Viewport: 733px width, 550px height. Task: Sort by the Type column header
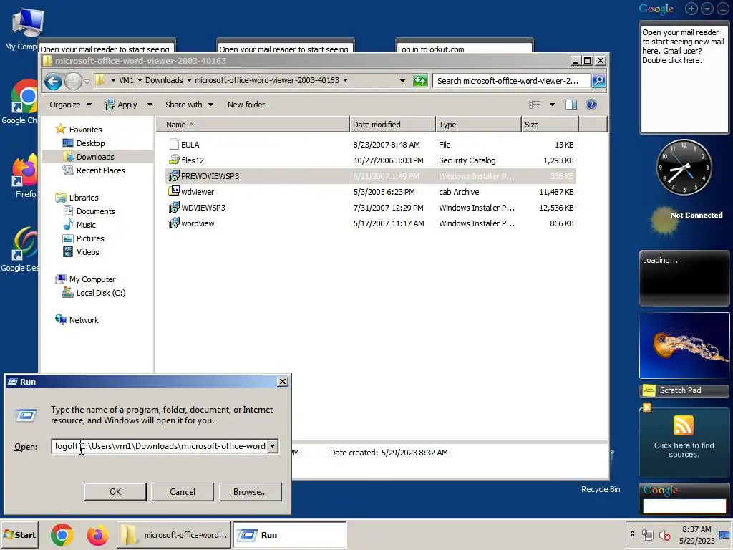(x=478, y=125)
